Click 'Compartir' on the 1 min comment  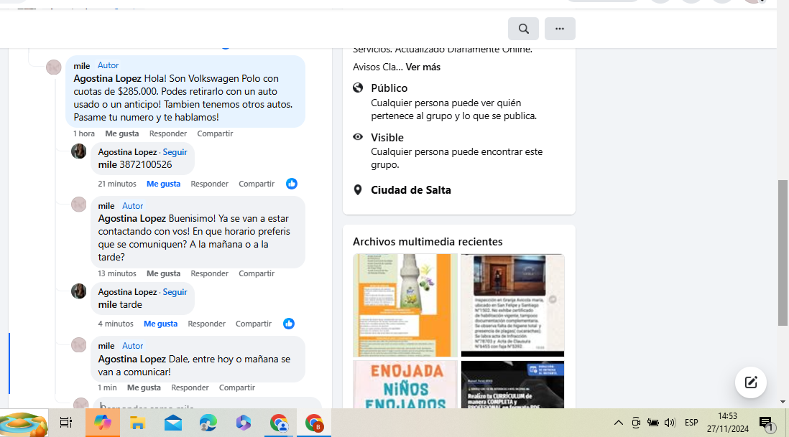tap(237, 387)
